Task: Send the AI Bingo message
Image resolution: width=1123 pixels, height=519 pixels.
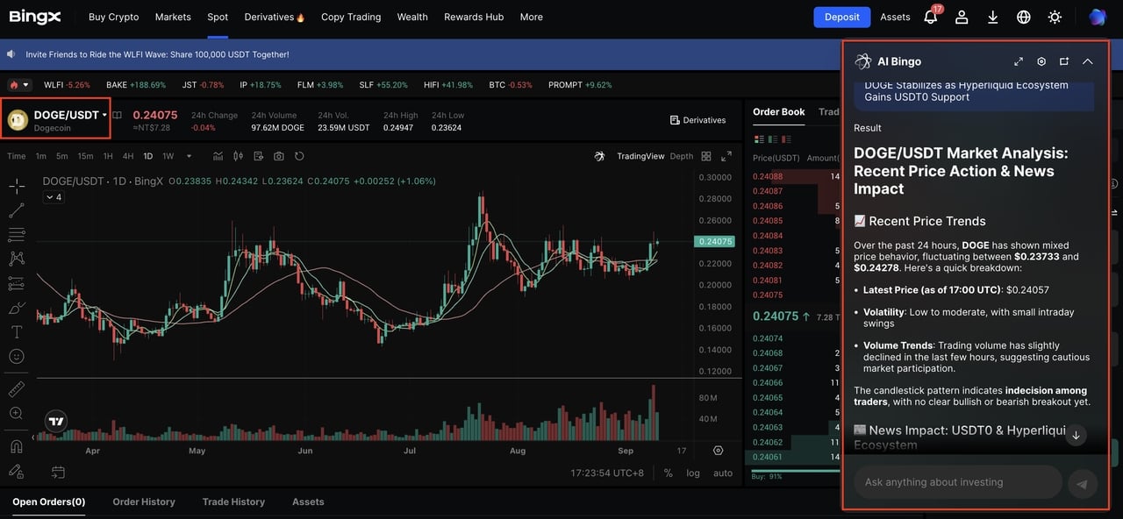Action: point(1083,483)
